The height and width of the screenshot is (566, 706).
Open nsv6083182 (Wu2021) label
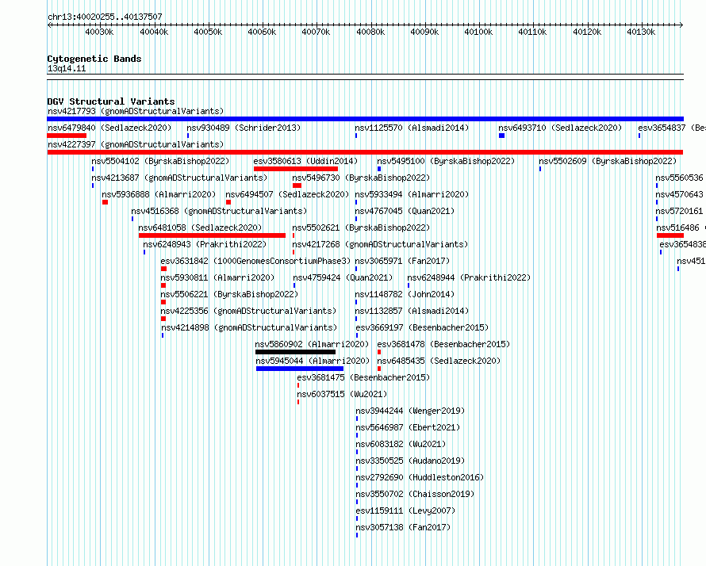(x=401, y=444)
